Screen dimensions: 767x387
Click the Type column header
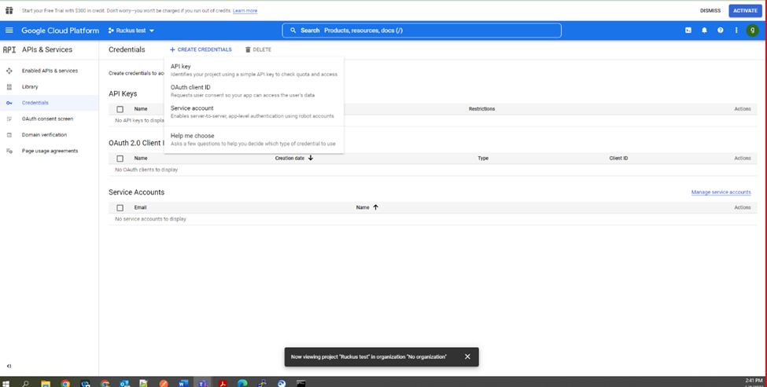pyautogui.click(x=483, y=158)
